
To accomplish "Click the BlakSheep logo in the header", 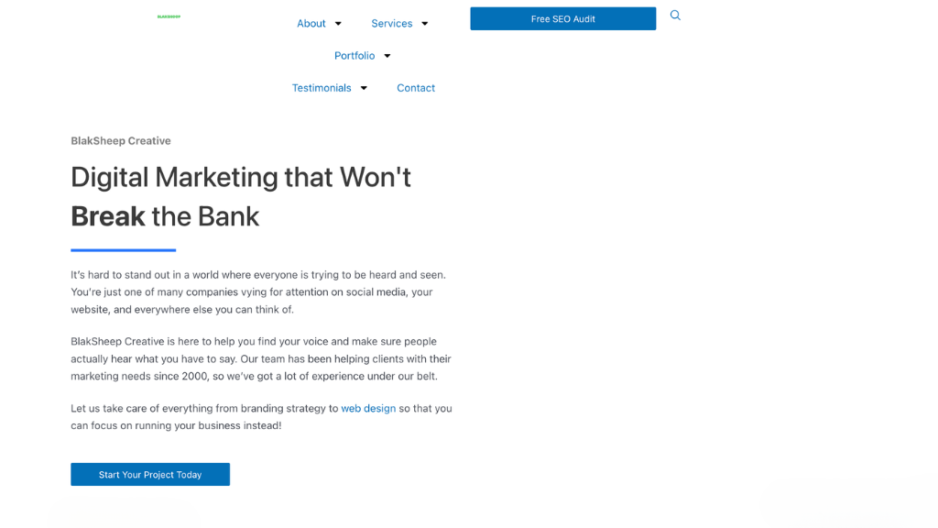I will pos(169,16).
